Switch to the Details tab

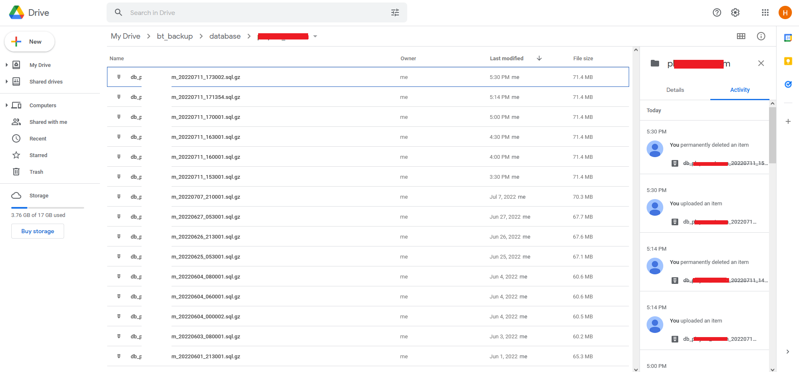coord(675,90)
